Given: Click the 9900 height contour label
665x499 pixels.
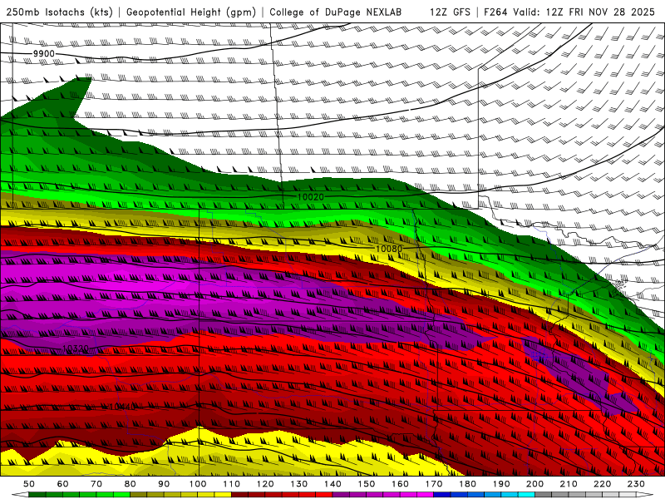Looking at the screenshot, I should 44,53.
